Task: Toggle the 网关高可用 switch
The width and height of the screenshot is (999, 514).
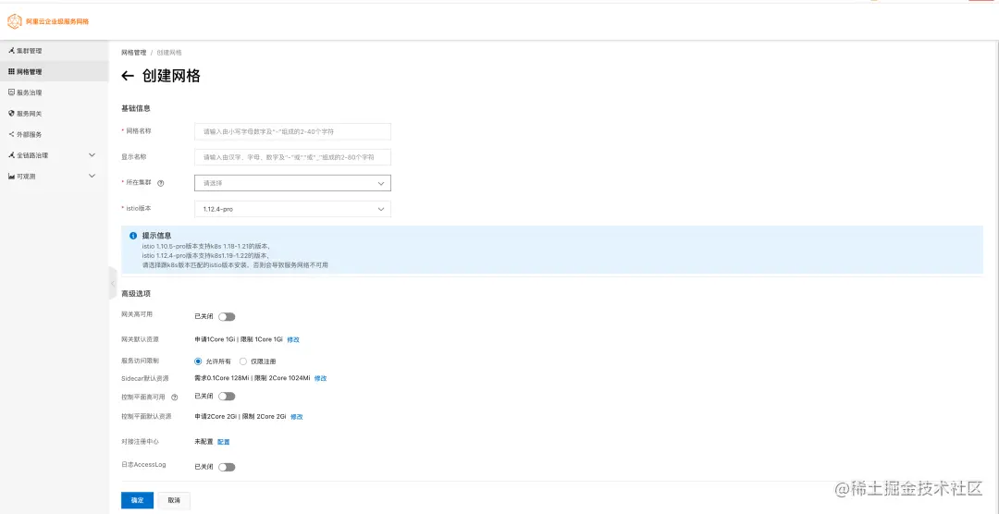Action: click(227, 316)
